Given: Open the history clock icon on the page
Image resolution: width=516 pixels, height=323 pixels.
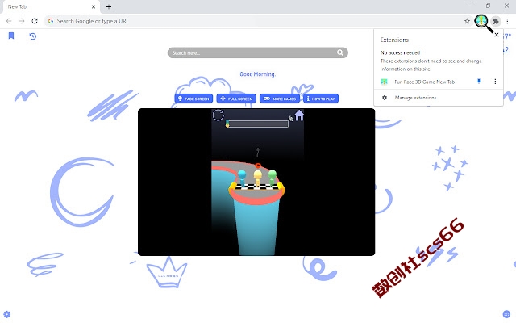Looking at the screenshot, I should [x=32, y=36].
